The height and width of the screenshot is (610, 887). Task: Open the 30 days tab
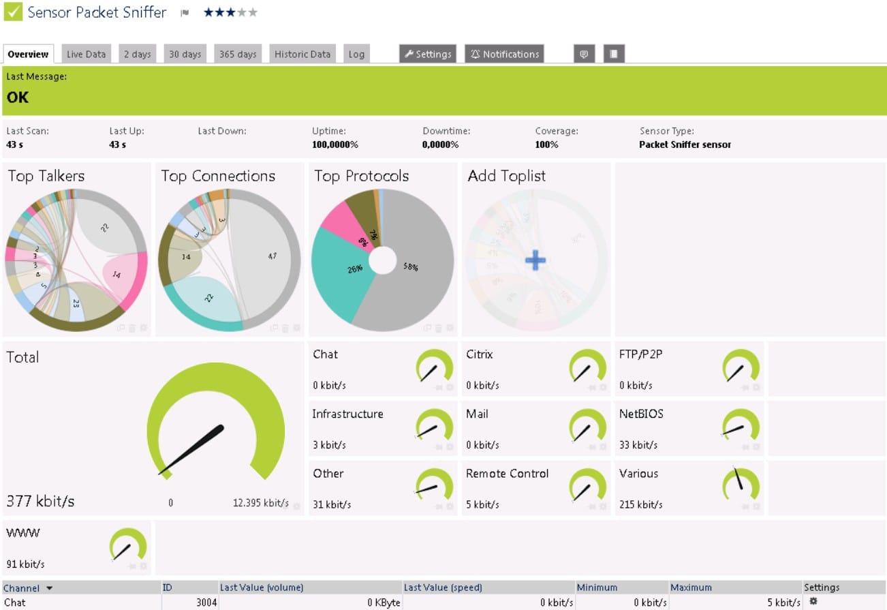coord(185,54)
